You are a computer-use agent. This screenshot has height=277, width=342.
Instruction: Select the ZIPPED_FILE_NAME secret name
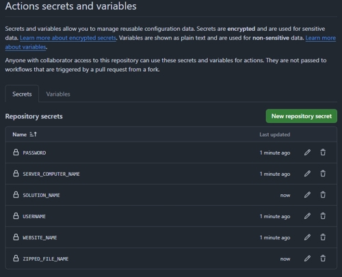coord(46,259)
